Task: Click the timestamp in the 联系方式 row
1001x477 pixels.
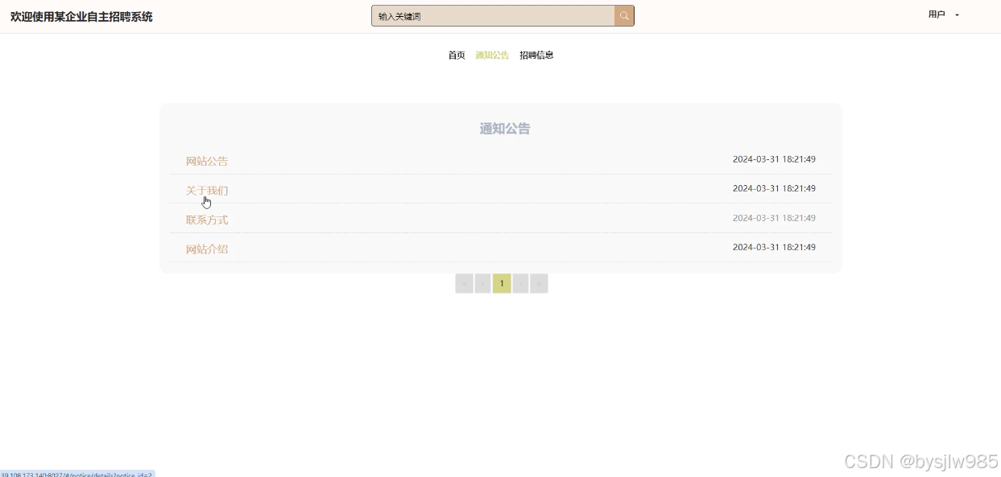Action: coord(774,218)
